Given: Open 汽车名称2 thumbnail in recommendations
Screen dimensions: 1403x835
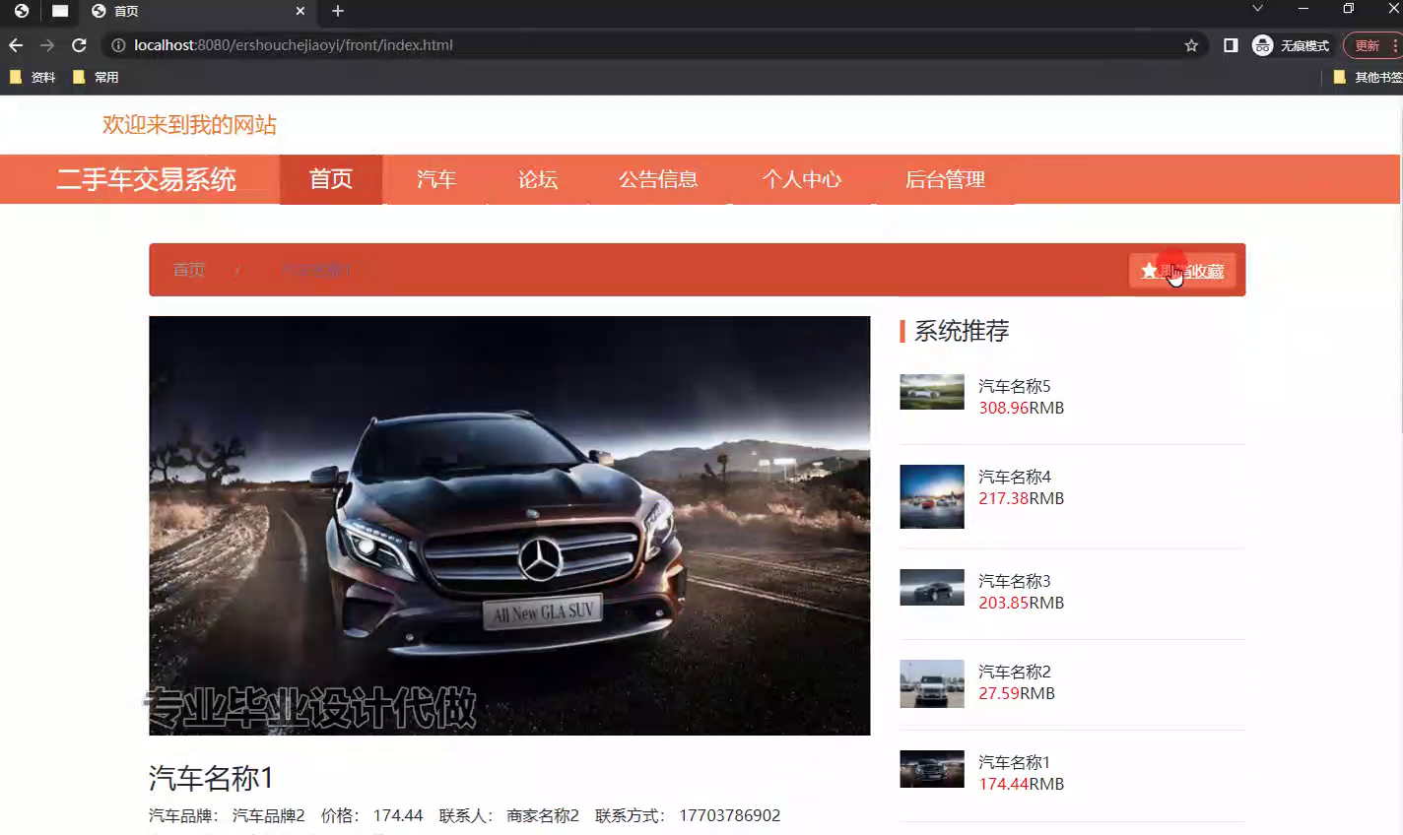Looking at the screenshot, I should point(932,684).
